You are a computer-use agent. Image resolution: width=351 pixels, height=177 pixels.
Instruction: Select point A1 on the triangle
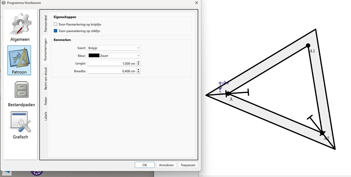click(308, 45)
